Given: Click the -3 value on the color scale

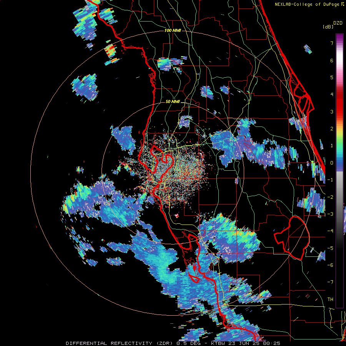Looking at the screenshot, I should tap(330, 214).
